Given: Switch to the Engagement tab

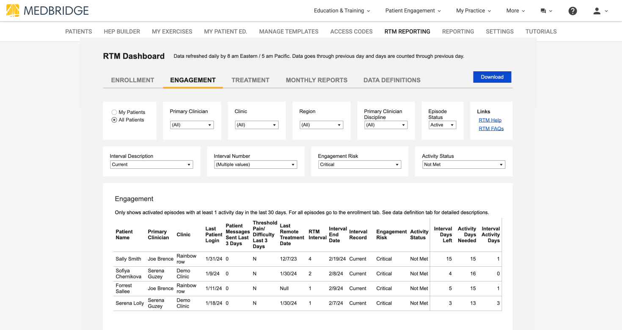Looking at the screenshot, I should [193, 80].
